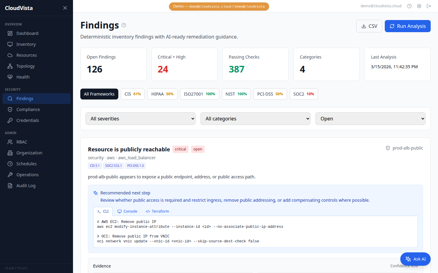Open the 'All categories' dropdown

coord(255,119)
